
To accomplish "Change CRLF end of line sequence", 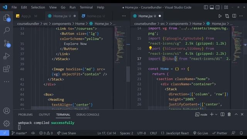I will coord(154,133).
